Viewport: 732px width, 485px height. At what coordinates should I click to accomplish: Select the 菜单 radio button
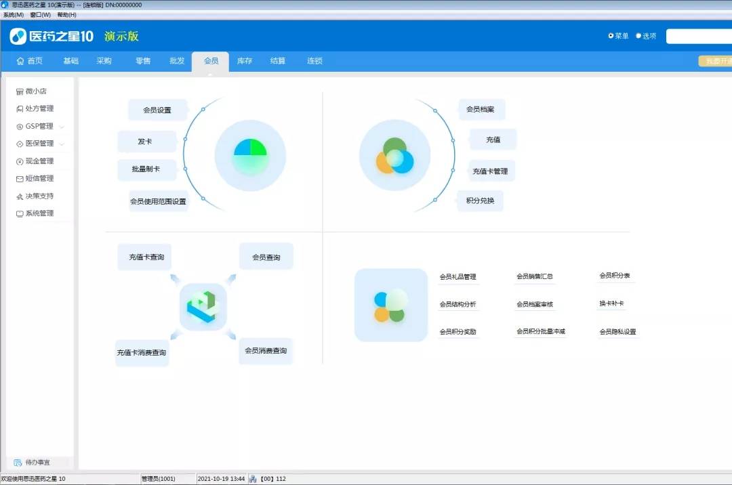(x=611, y=36)
